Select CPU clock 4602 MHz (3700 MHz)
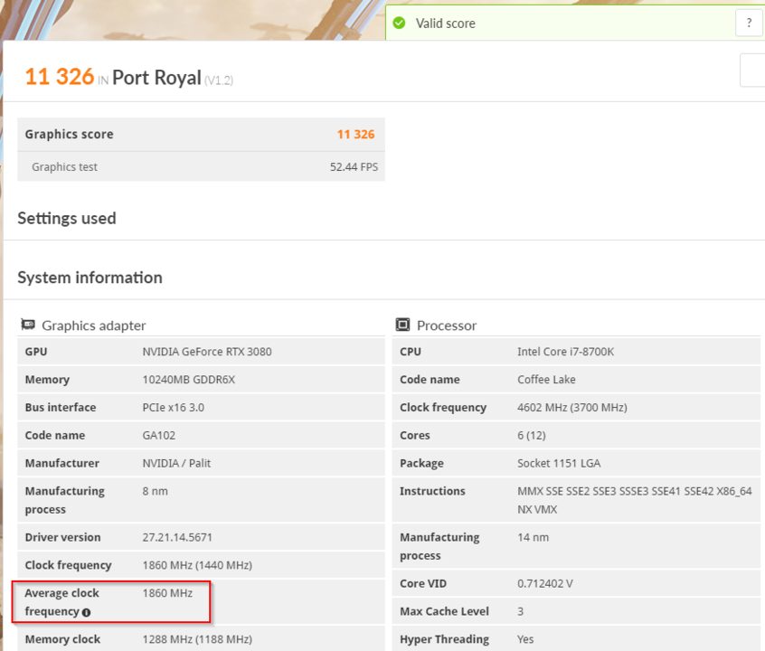 (x=572, y=408)
